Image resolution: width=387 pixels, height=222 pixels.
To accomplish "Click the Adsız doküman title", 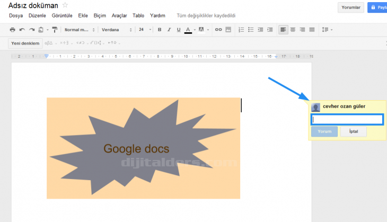I will pyautogui.click(x=33, y=5).
